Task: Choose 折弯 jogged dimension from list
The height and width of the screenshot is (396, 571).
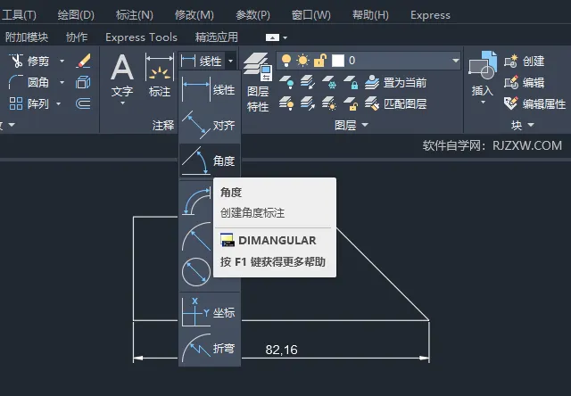Action: tap(208, 348)
